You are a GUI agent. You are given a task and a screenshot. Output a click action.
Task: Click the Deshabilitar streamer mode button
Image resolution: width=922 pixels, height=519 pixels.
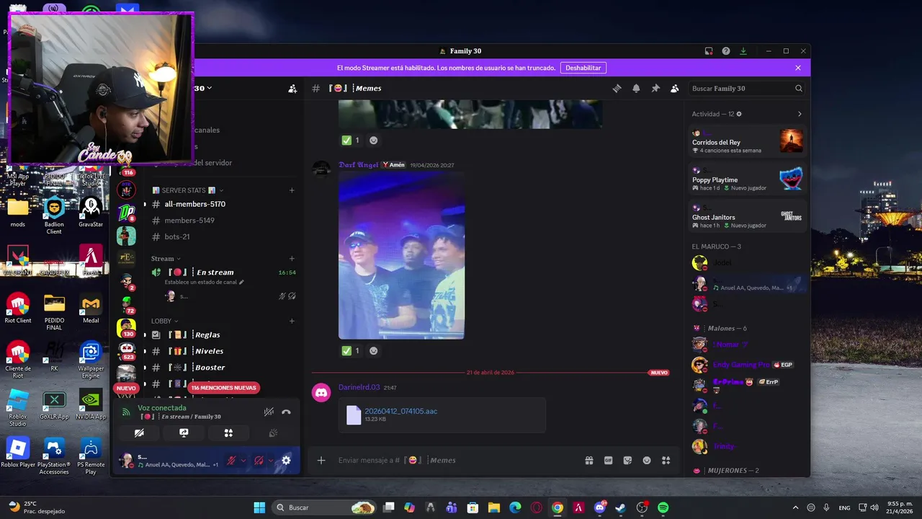point(583,68)
